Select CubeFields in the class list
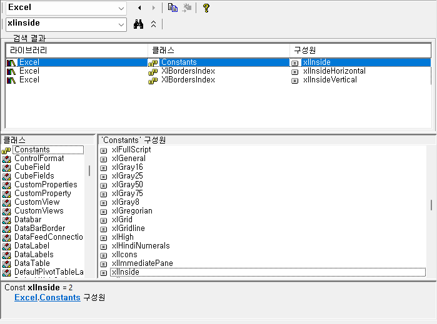 (34, 175)
